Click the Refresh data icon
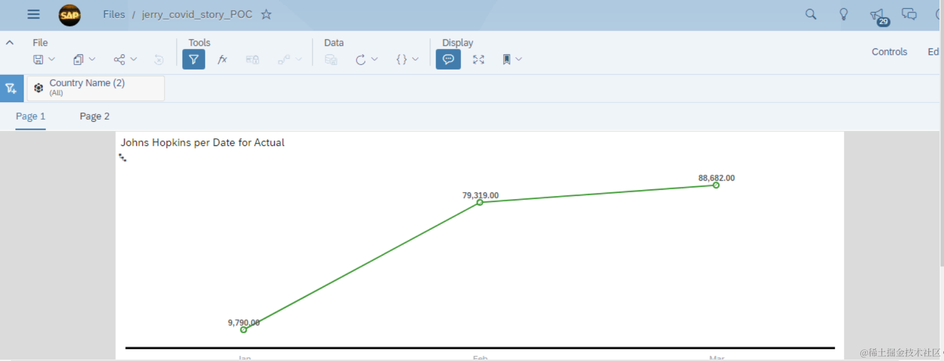Image resolution: width=944 pixels, height=361 pixels. point(360,60)
